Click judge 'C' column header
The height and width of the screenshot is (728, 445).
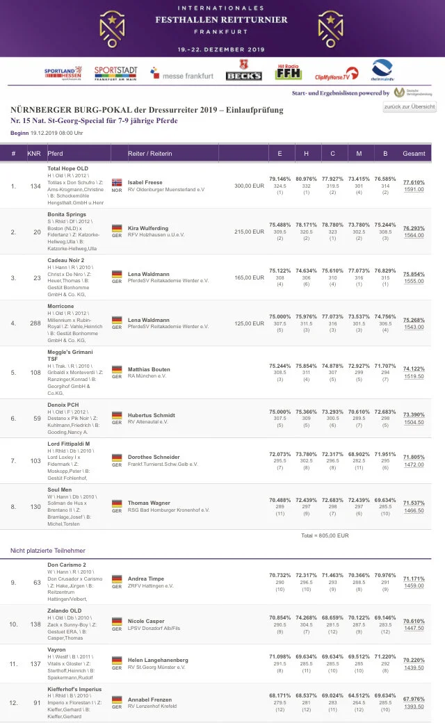click(332, 154)
